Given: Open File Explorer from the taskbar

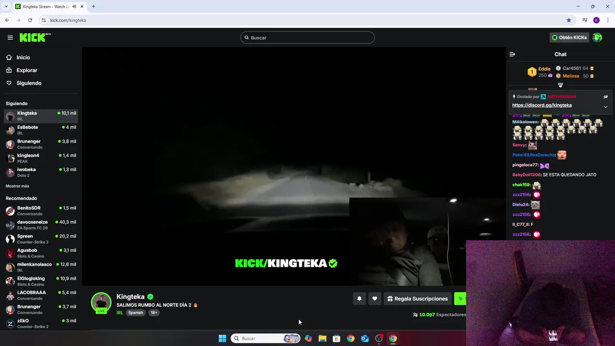Looking at the screenshot, I should (322, 338).
